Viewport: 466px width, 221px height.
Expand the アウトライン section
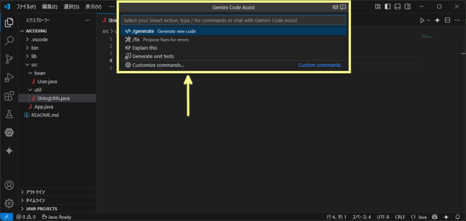57,192
